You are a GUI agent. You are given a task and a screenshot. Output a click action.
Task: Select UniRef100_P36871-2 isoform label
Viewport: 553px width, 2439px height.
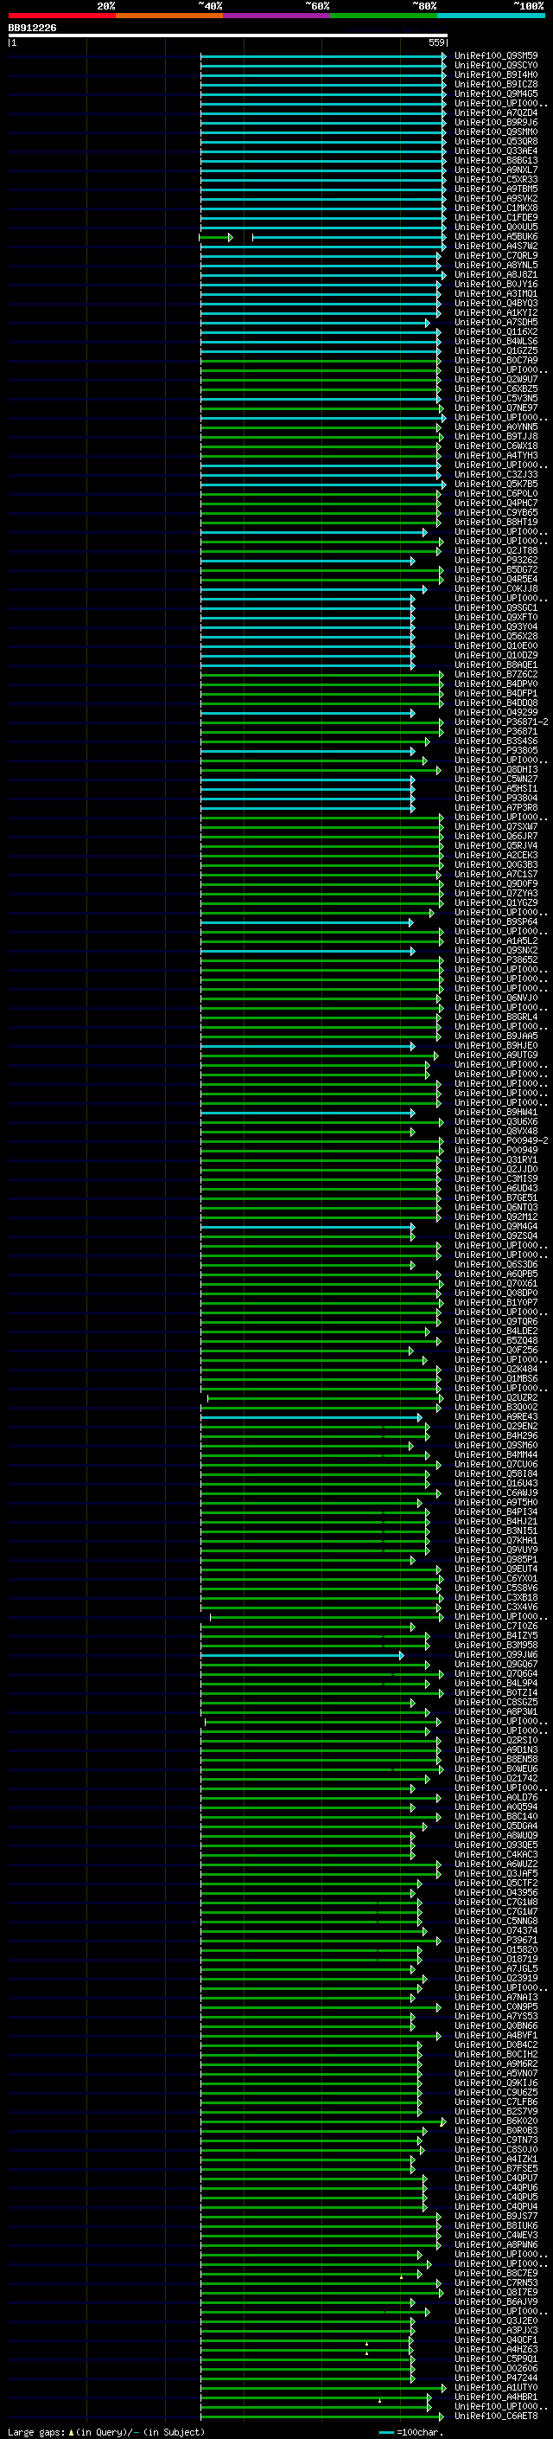pos(501,722)
